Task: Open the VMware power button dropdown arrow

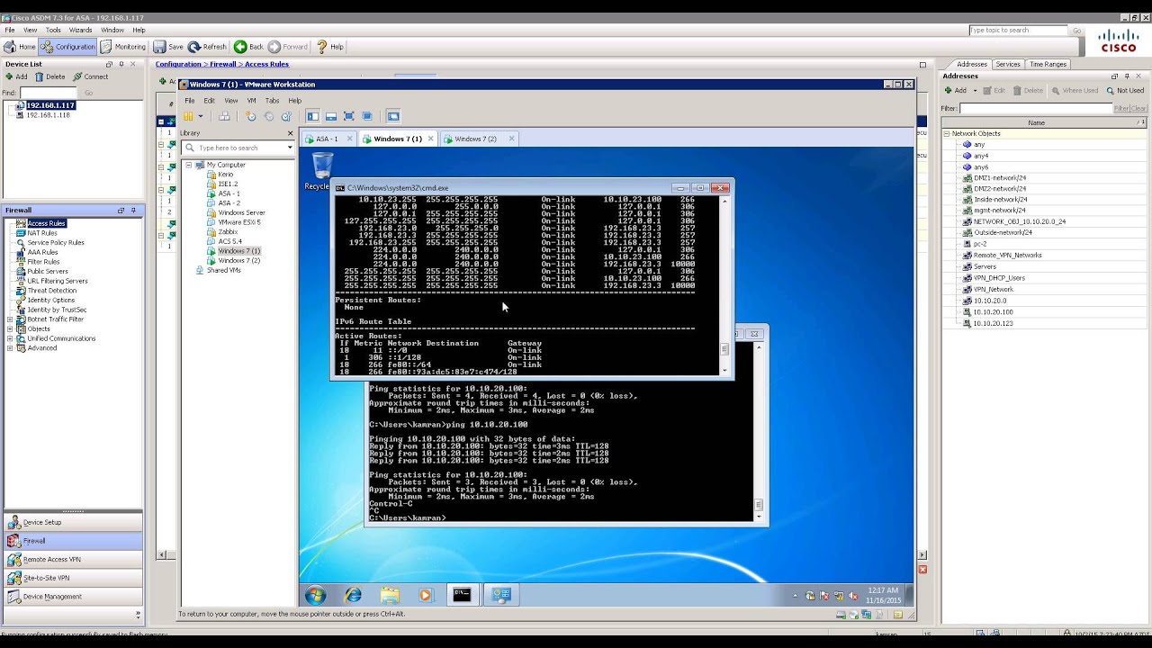Action: [x=200, y=116]
